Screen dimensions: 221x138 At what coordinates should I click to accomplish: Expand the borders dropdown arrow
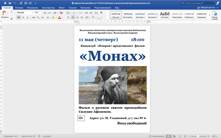[102, 17]
